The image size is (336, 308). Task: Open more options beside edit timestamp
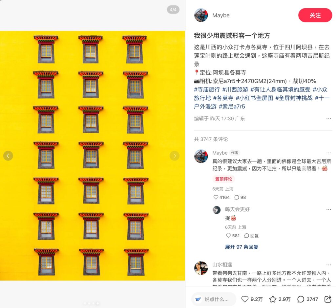328,119
